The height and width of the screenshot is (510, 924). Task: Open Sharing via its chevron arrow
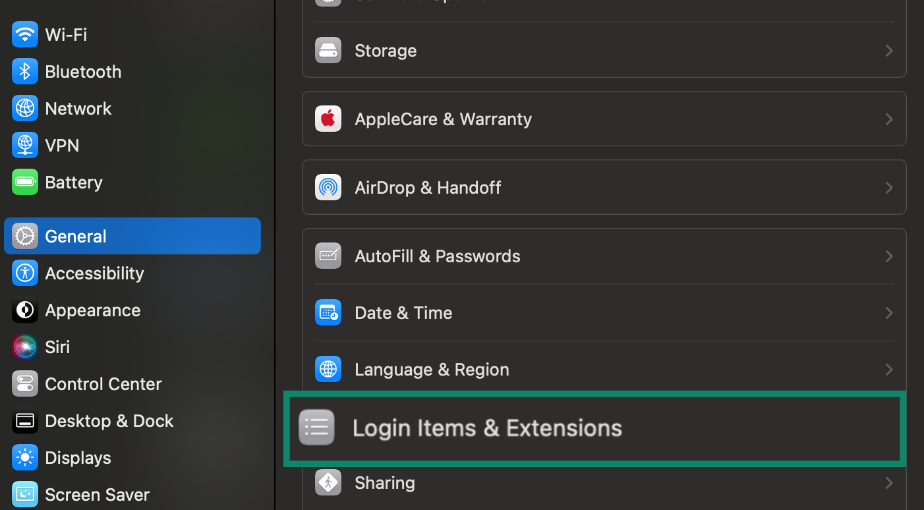(x=888, y=482)
